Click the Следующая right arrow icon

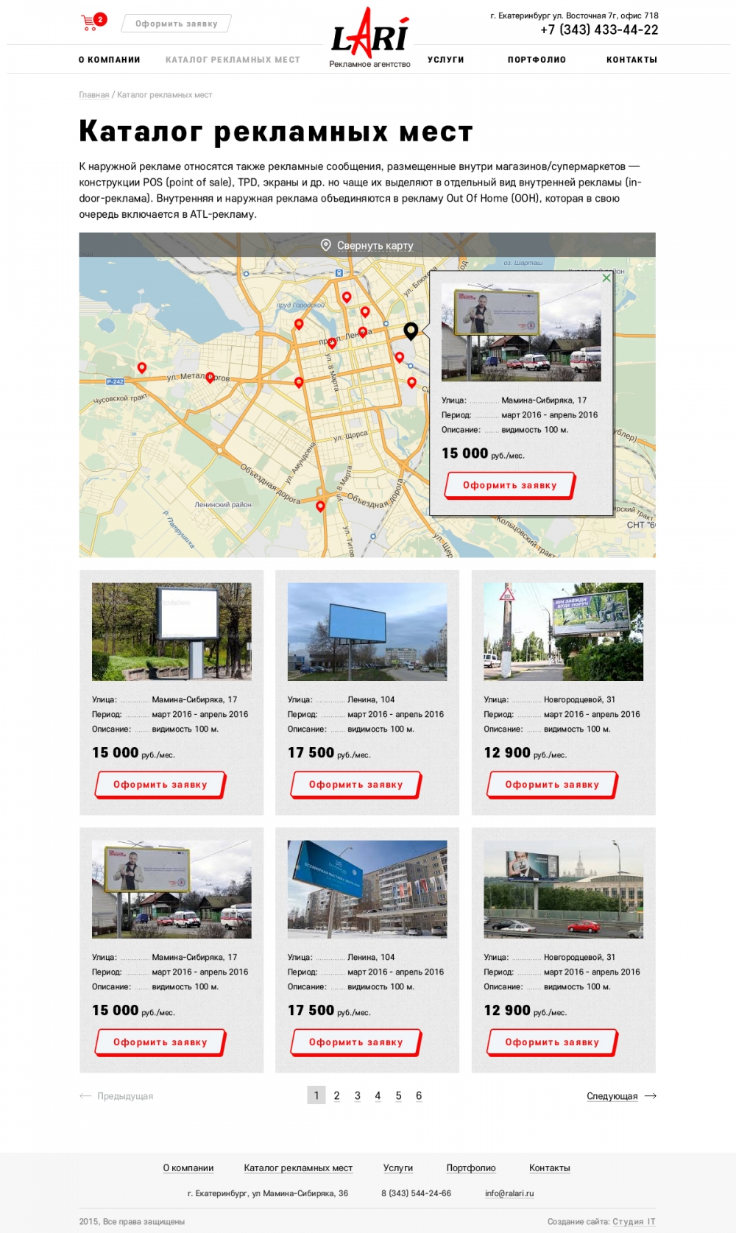651,1096
